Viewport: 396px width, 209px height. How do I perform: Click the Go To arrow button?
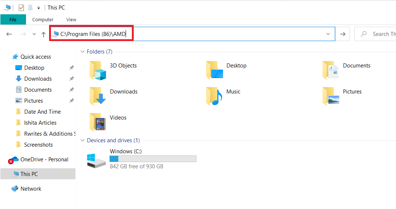tap(343, 34)
